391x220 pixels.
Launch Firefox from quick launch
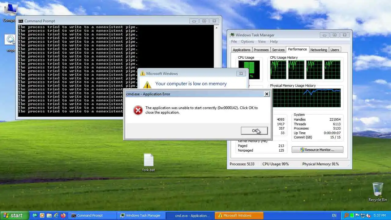tap(63, 215)
